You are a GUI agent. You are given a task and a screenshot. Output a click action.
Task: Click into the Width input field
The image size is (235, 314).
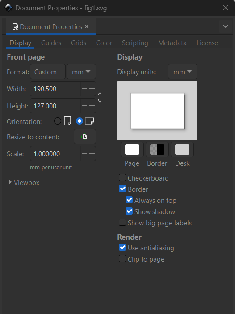(55, 89)
